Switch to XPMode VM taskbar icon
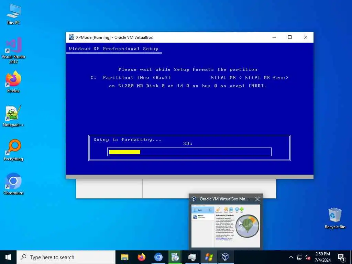Viewport: 352px width, 264px height. (x=209, y=257)
